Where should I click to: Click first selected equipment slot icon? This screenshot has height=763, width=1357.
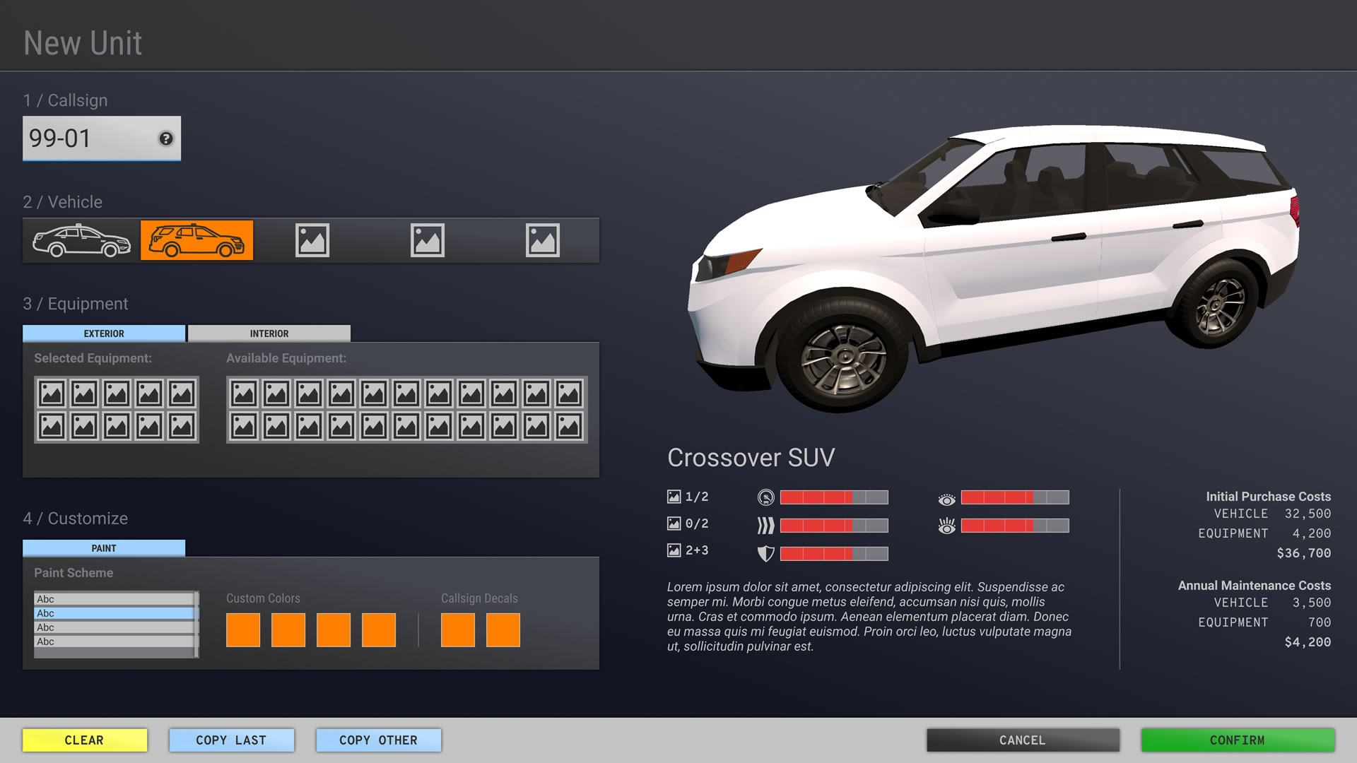click(52, 394)
